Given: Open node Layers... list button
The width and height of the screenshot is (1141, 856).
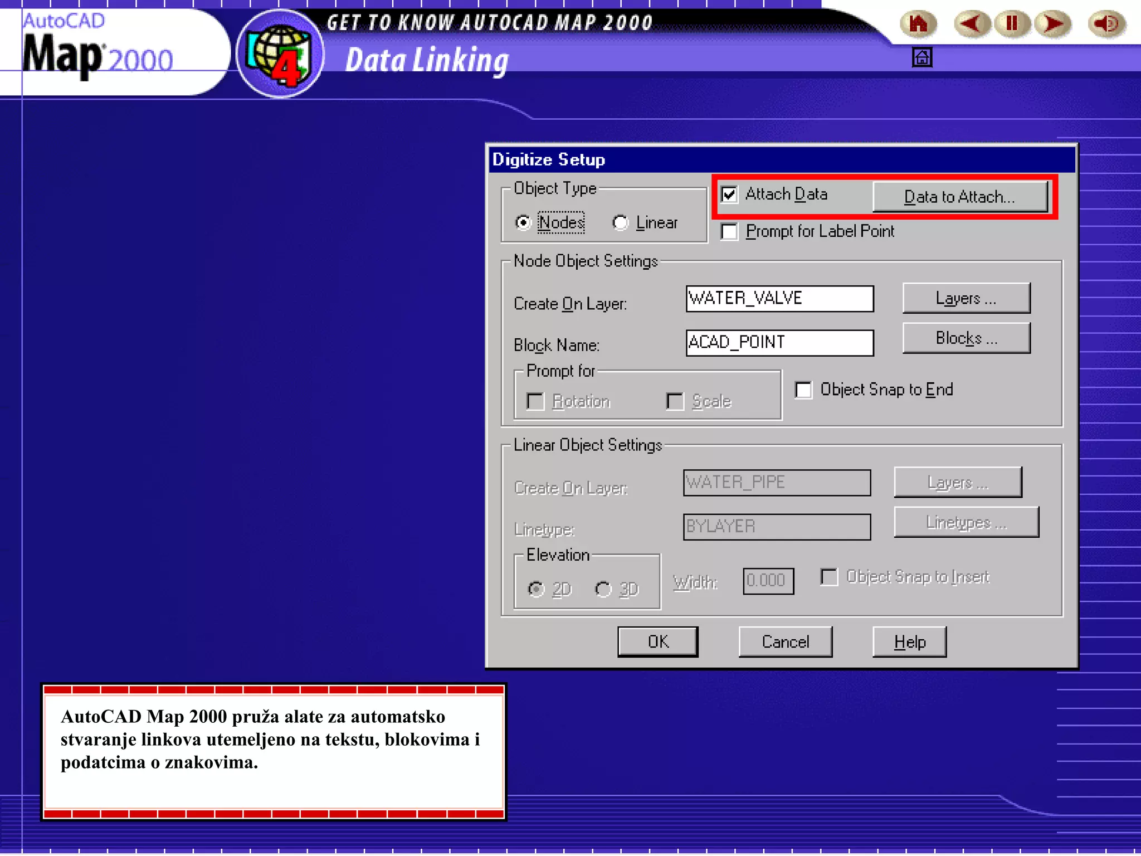Looking at the screenshot, I should (x=966, y=298).
